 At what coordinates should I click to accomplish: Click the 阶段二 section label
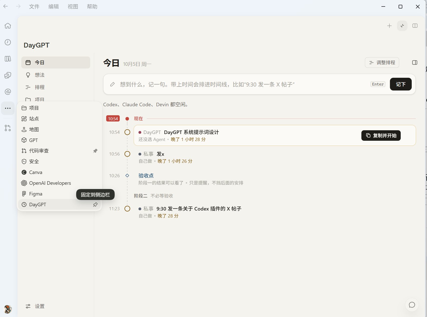140,196
